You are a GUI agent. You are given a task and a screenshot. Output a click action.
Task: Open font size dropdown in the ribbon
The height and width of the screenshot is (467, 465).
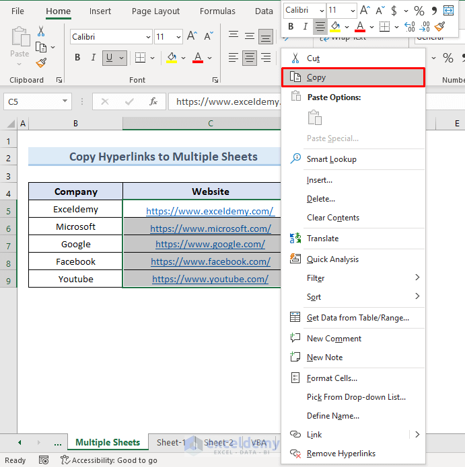click(x=178, y=37)
